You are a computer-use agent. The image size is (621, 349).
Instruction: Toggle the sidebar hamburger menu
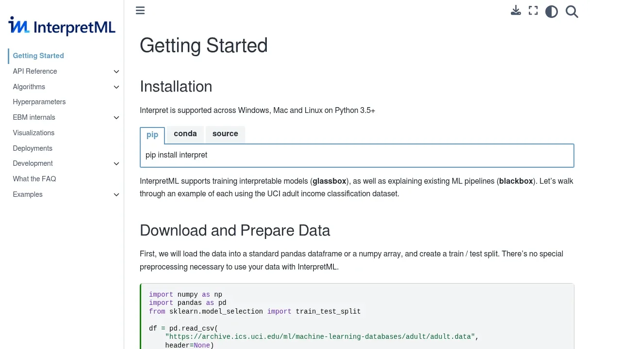pyautogui.click(x=140, y=11)
